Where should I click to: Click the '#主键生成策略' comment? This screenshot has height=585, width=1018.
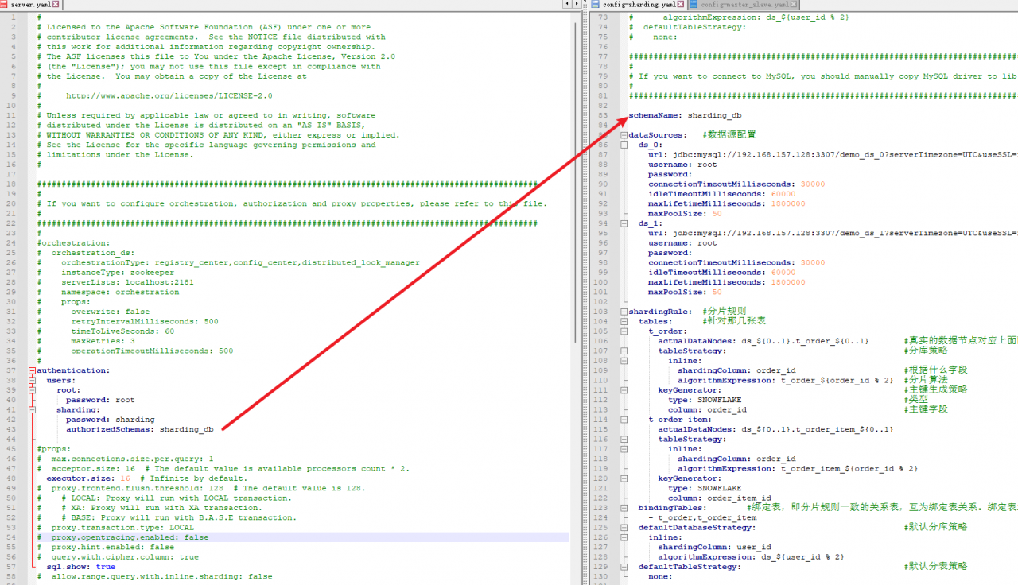tap(935, 389)
